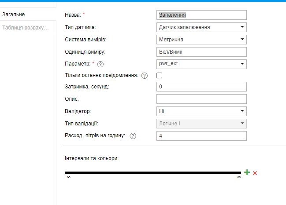Enable Тільки останнє повідомлення checkbox
Viewport: 286px width, 205px height.
(x=160, y=76)
